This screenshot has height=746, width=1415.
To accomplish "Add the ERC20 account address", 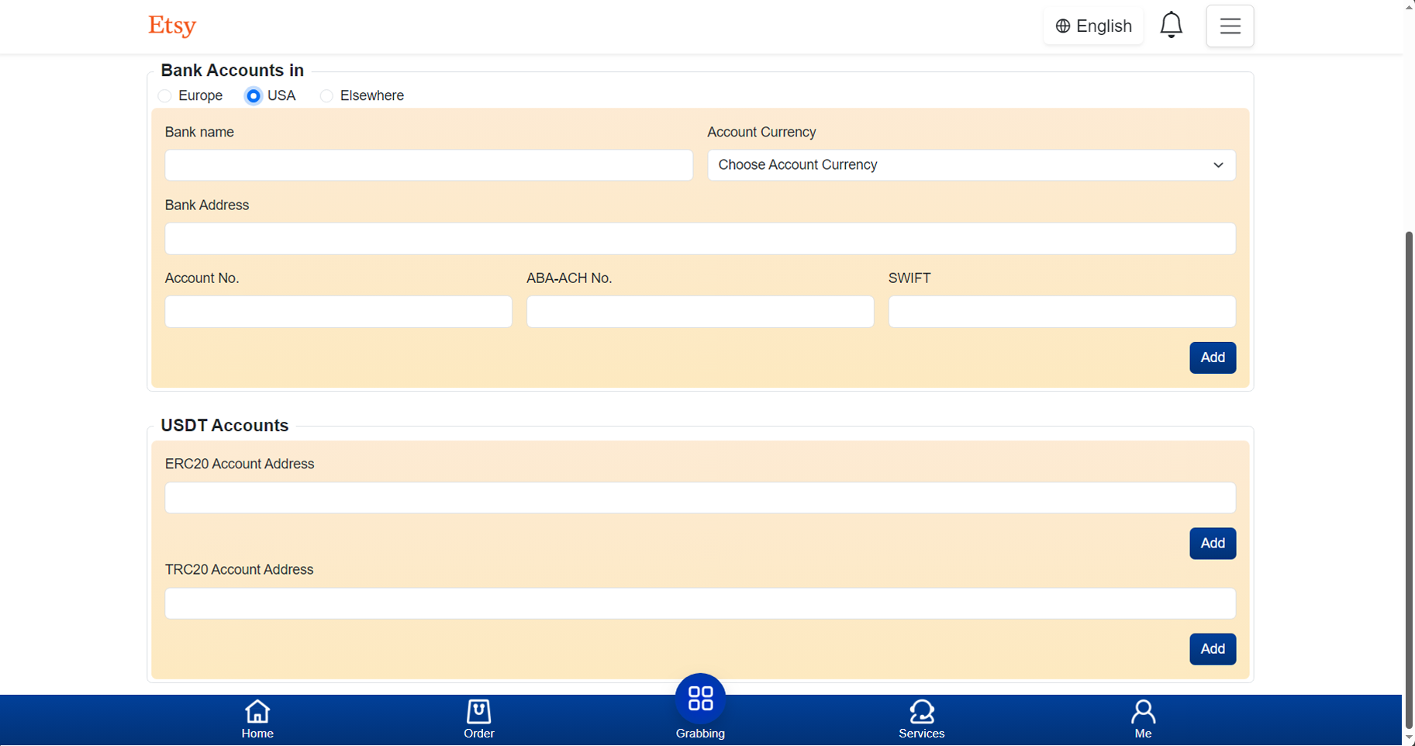I will [1213, 544].
